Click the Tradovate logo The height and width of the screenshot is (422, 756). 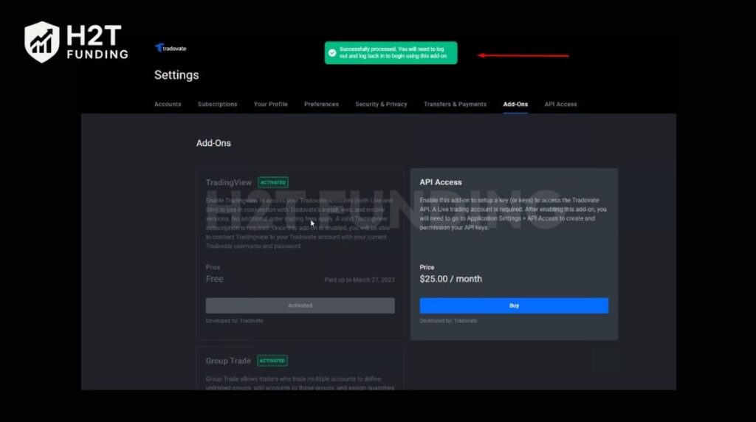[171, 48]
